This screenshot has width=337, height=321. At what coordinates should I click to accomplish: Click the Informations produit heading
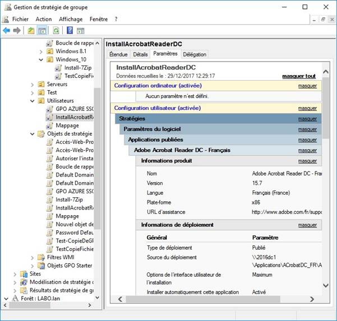point(167,161)
